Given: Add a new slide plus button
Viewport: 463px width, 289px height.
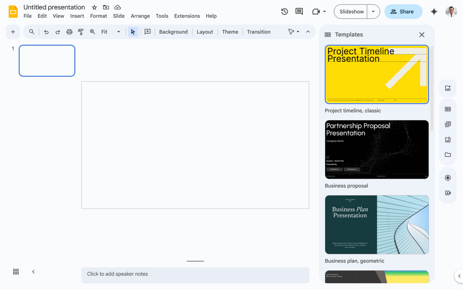Looking at the screenshot, I should tap(13, 32).
